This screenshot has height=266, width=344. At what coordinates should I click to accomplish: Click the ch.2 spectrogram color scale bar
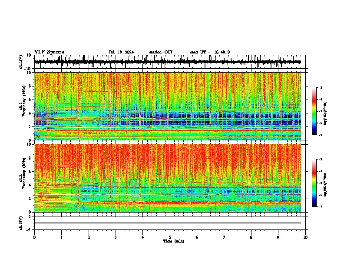[x=314, y=183]
